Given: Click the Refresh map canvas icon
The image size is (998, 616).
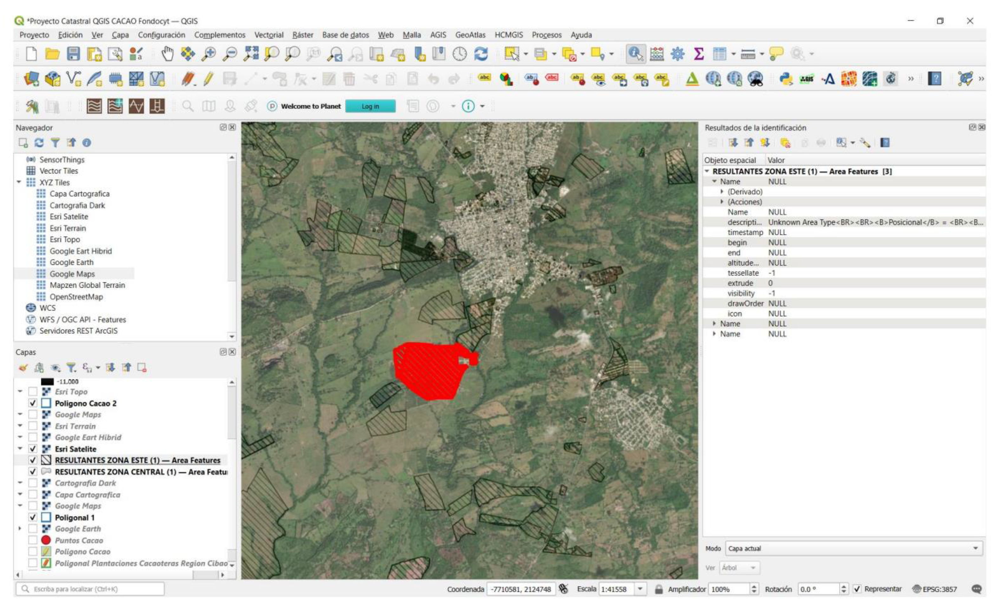Looking at the screenshot, I should [481, 54].
